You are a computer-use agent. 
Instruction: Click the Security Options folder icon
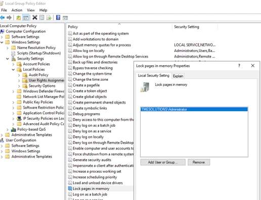point(25,86)
